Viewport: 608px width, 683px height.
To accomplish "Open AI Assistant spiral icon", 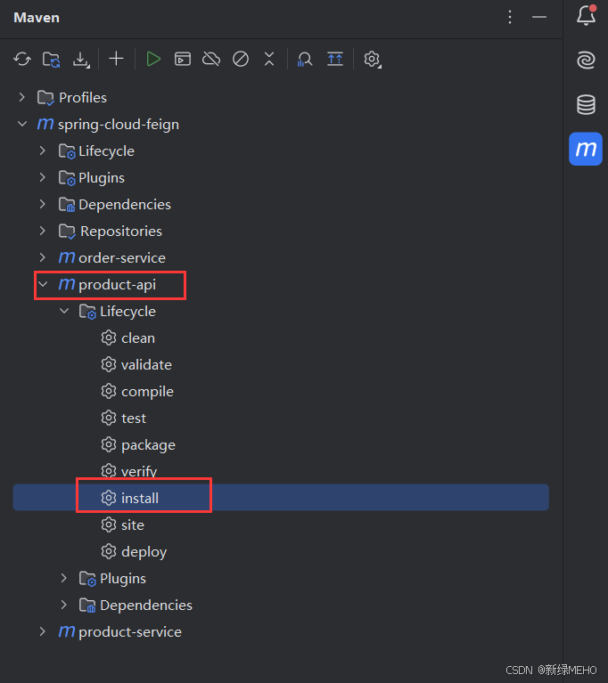I will click(x=586, y=60).
